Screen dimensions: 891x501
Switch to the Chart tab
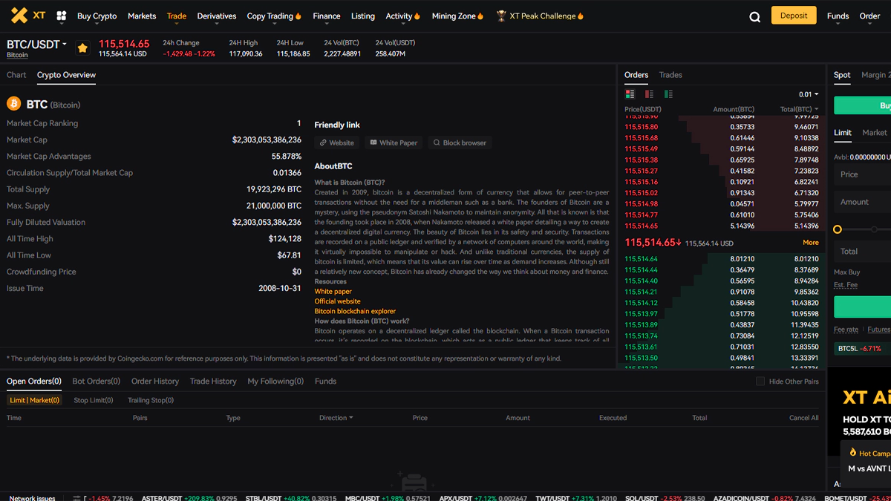click(x=16, y=75)
